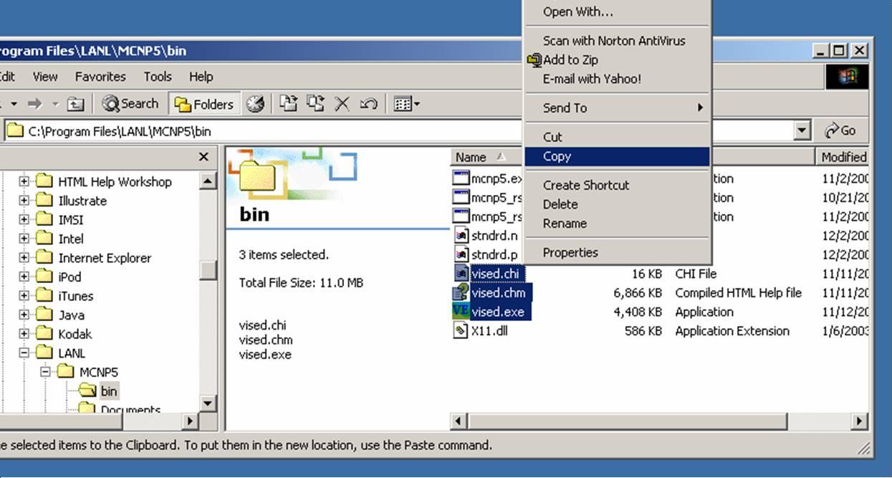Click the vised.chi file icon
892x478 pixels.
(x=461, y=273)
